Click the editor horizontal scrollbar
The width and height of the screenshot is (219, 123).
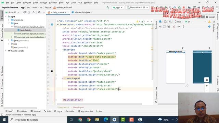click(99, 104)
